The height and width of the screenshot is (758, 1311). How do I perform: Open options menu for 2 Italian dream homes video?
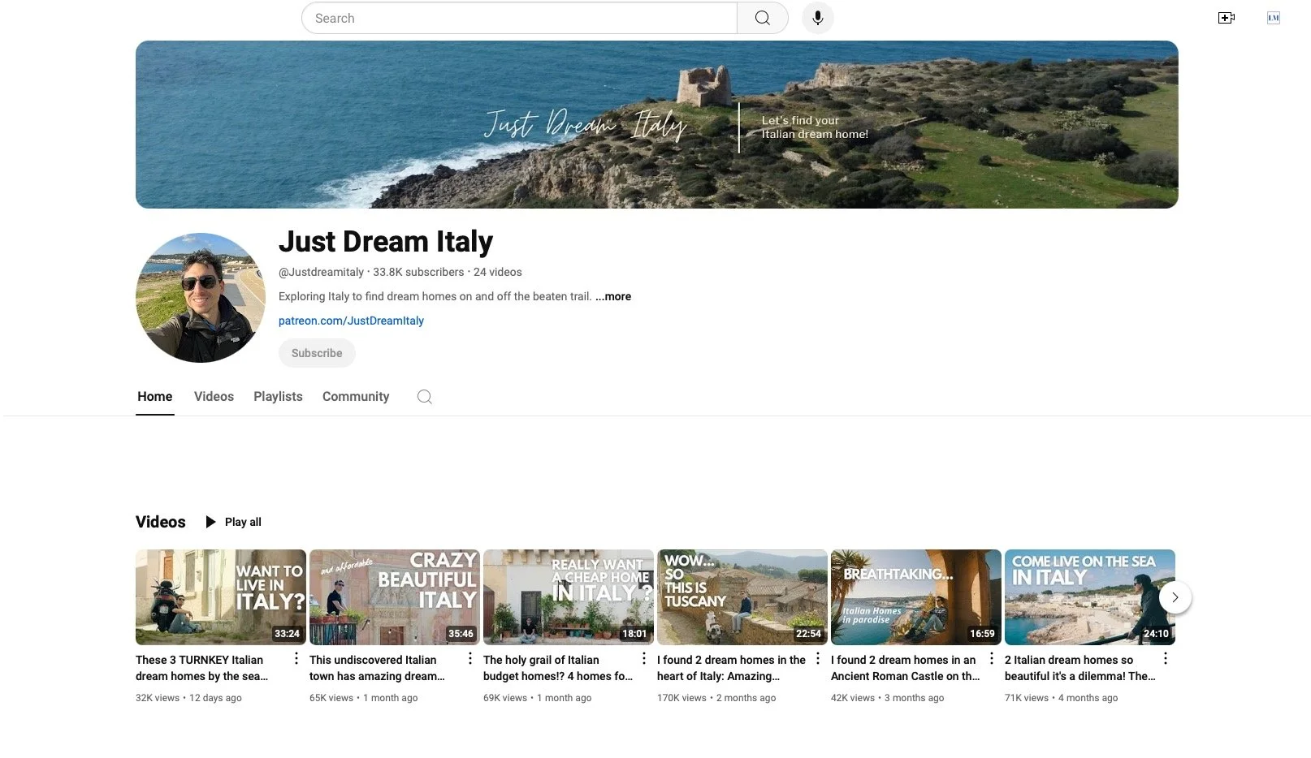pos(1165,658)
